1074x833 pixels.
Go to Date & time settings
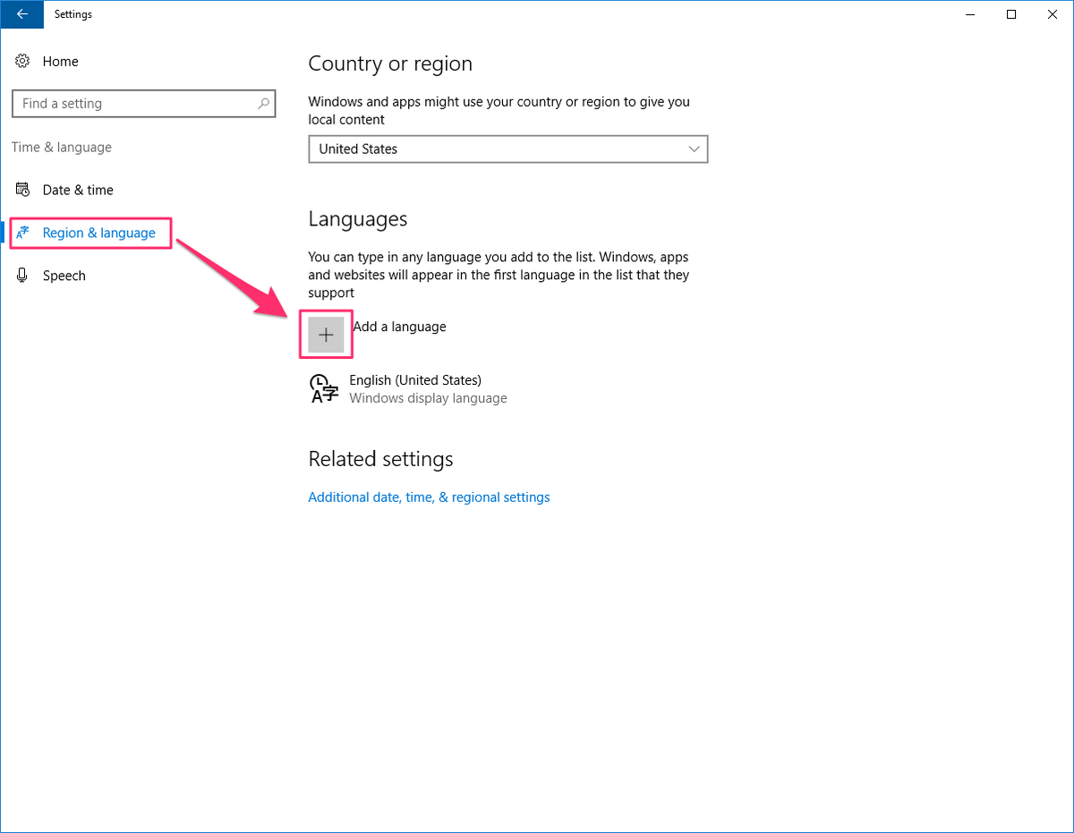pos(78,190)
